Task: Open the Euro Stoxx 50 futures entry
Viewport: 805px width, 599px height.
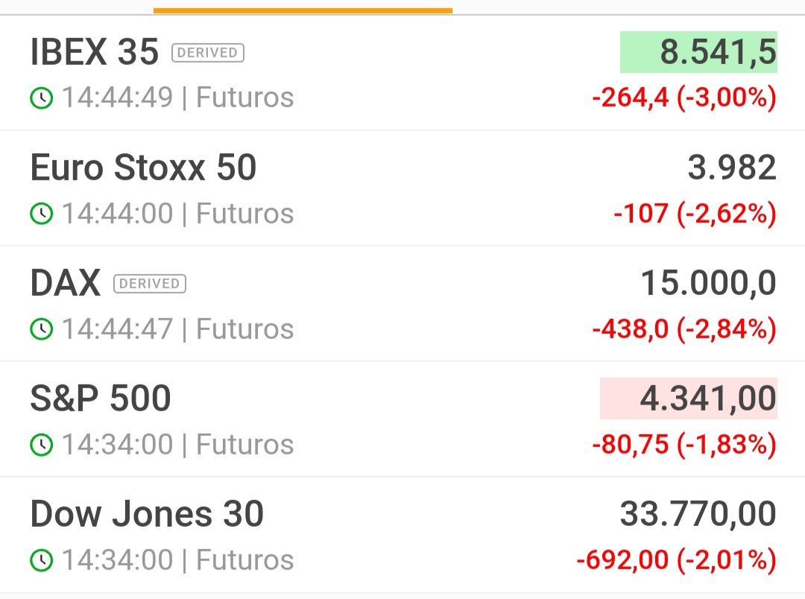Action: (402, 188)
